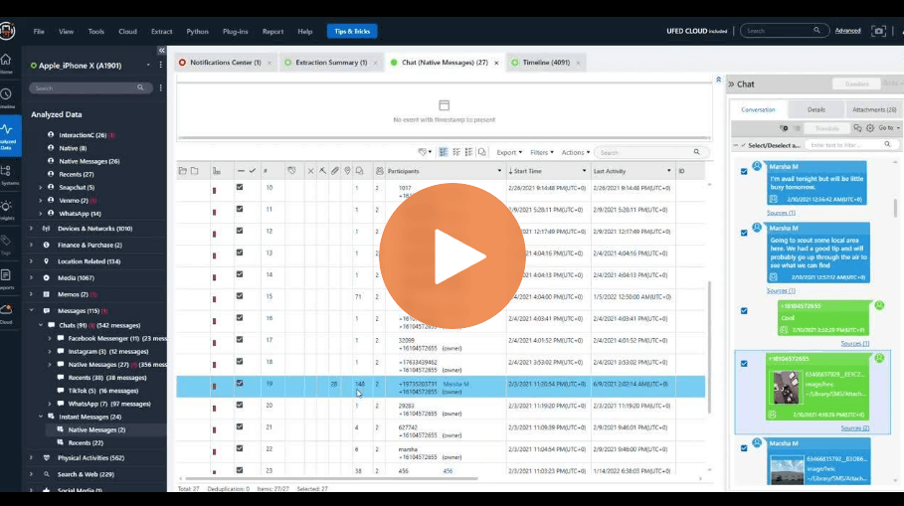Click the tags dropdown icon in table toolbar
The height and width of the screenshot is (506, 904).
(425, 152)
